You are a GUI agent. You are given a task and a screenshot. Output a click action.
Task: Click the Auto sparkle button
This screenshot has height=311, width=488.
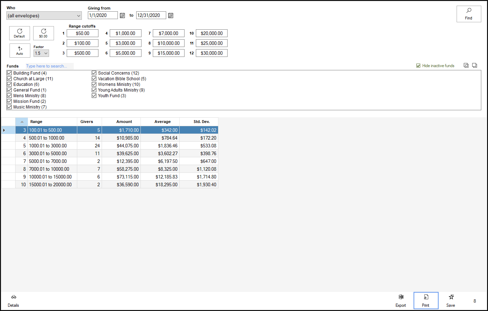pos(20,51)
